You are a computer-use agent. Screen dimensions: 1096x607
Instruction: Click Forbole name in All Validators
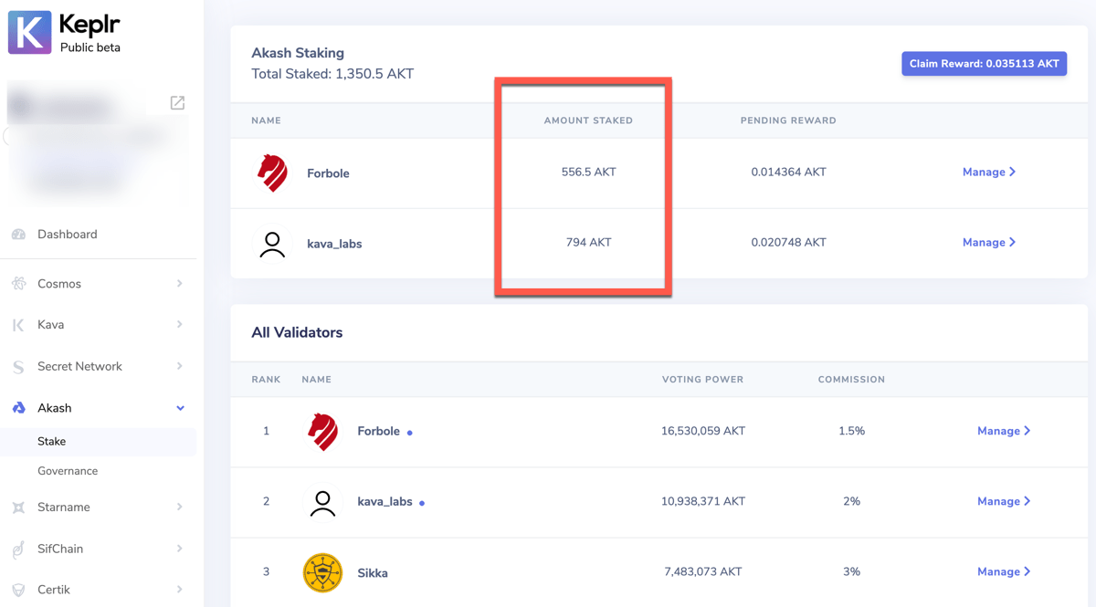(378, 431)
